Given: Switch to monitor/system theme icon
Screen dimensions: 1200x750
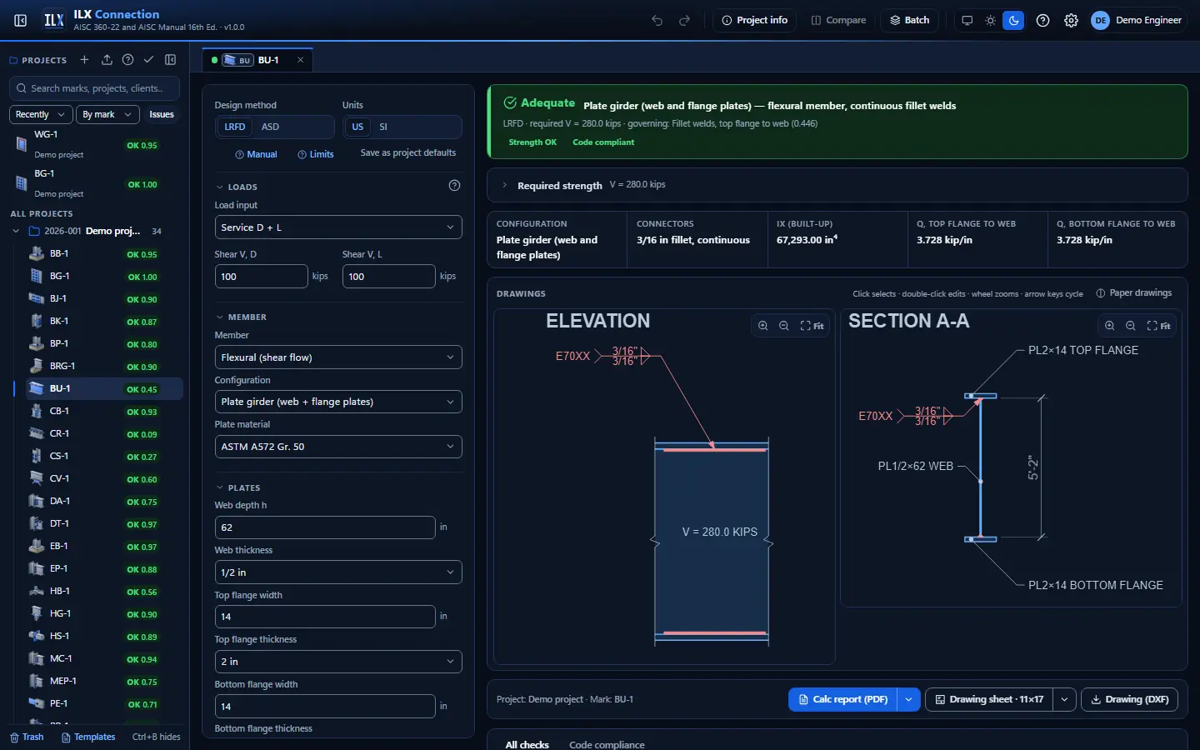Looking at the screenshot, I should coord(967,20).
